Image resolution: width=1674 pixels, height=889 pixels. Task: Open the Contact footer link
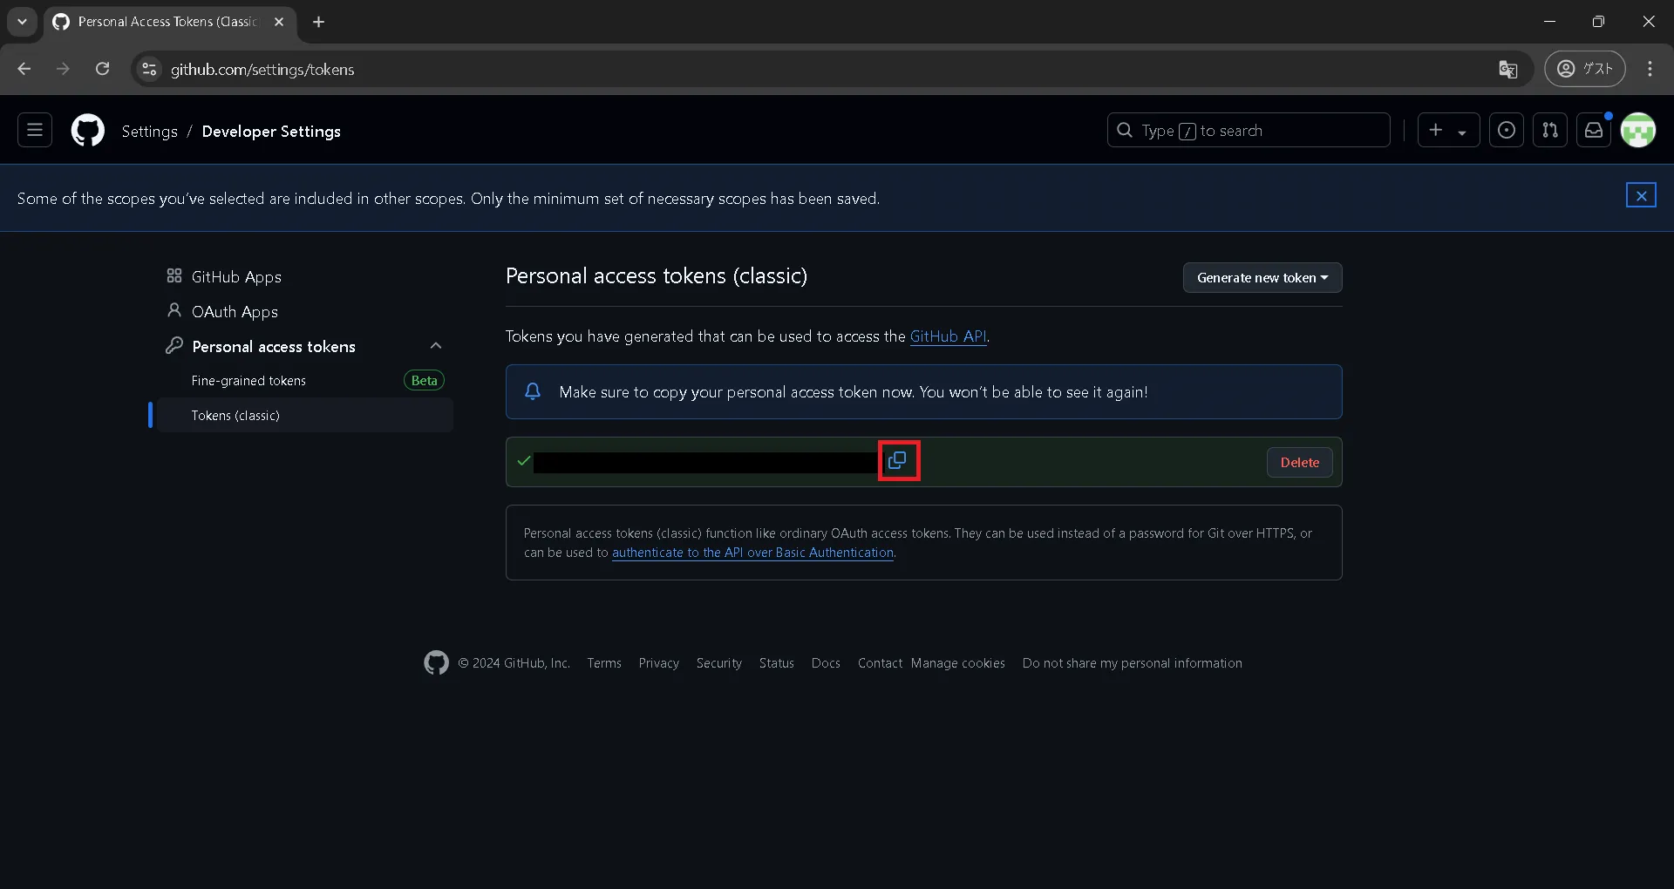(880, 663)
